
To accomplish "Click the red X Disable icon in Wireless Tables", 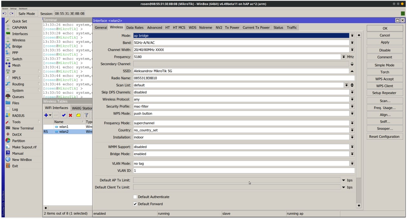I will click(x=71, y=115).
